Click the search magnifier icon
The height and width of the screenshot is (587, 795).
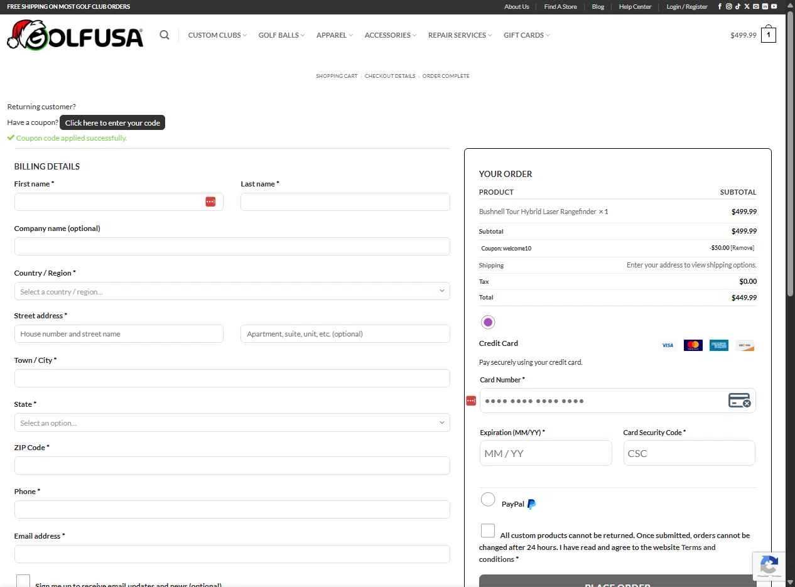165,35
